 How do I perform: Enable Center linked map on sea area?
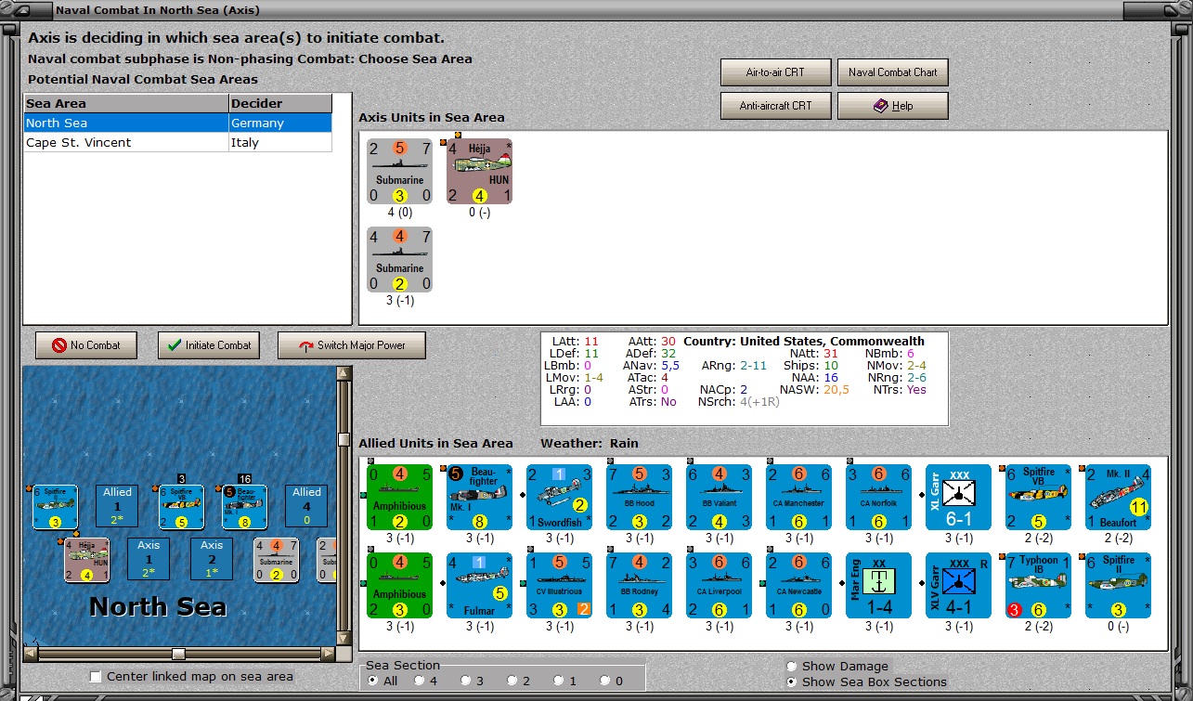(x=96, y=677)
